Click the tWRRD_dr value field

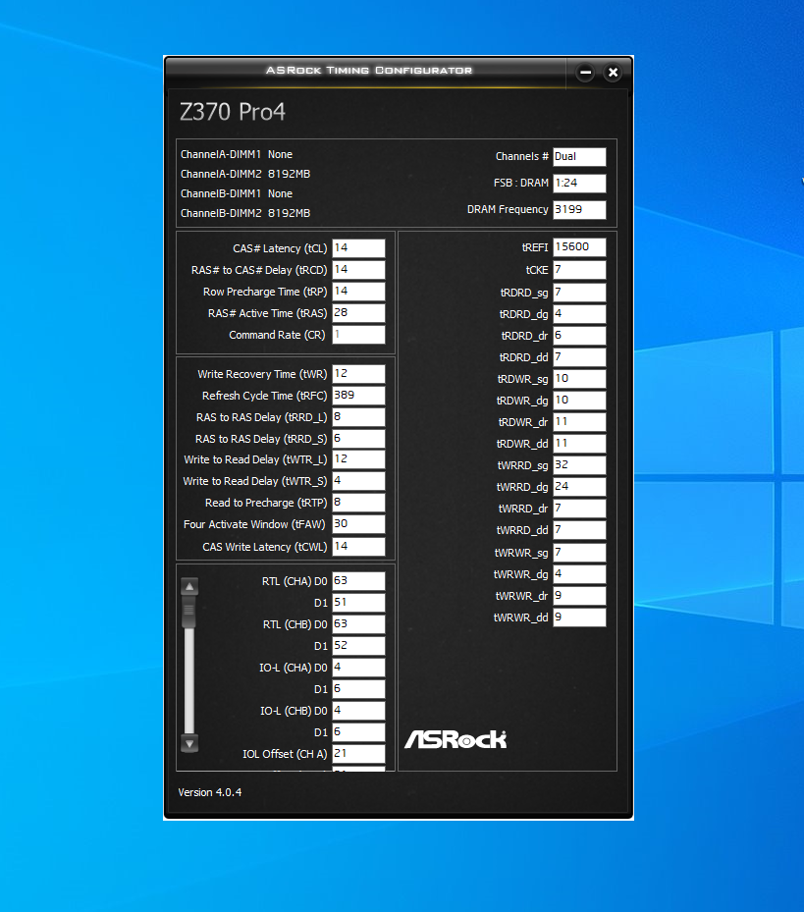[579, 508]
